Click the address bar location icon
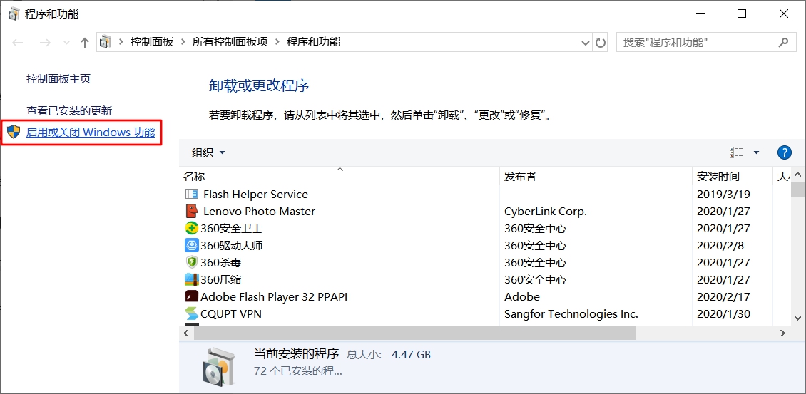Viewport: 806px width, 394px height. click(x=106, y=42)
